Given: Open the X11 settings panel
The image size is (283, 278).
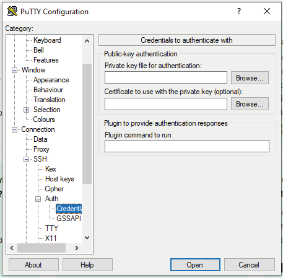Looking at the screenshot, I should 51,238.
